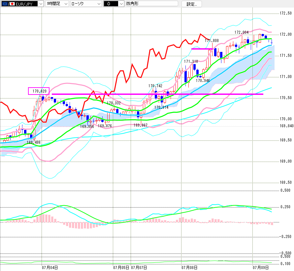Click the 169.876 low price label
The height and width of the screenshot is (271, 294).
tap(105, 126)
